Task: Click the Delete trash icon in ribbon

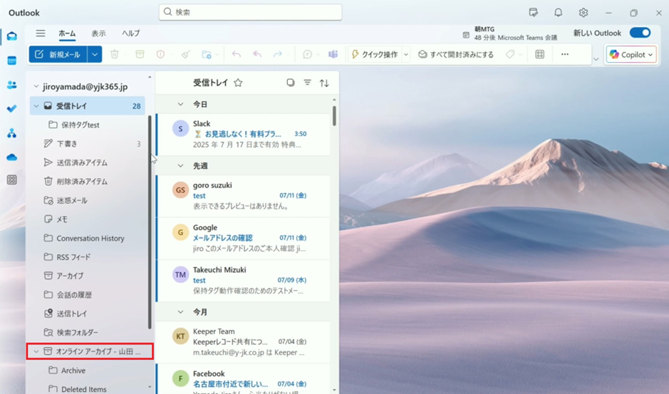Action: point(114,54)
